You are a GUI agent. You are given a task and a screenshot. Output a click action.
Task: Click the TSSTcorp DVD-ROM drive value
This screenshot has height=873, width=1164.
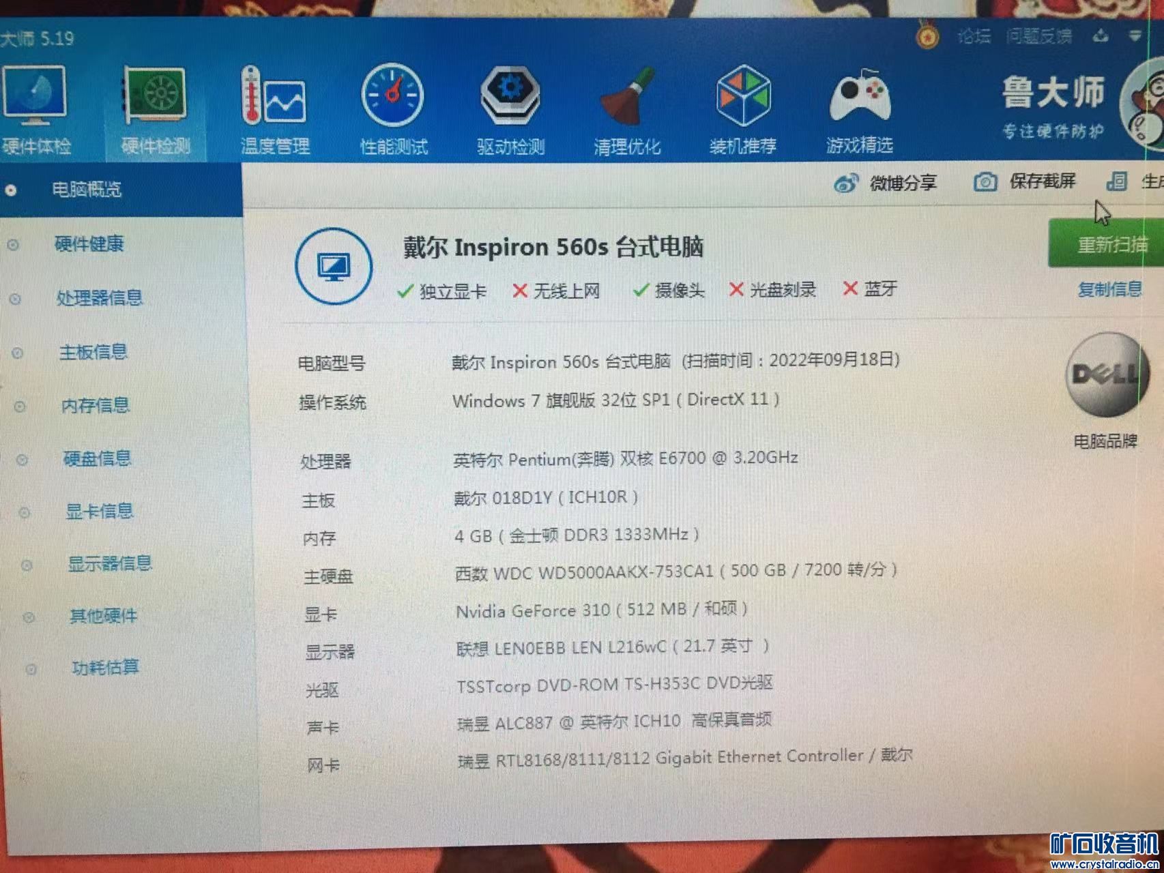615,684
